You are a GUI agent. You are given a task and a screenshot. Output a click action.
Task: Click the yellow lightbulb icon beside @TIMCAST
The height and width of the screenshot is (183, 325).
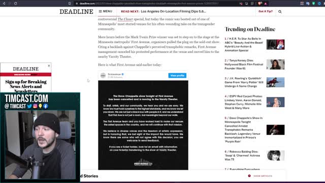tap(40, 106)
